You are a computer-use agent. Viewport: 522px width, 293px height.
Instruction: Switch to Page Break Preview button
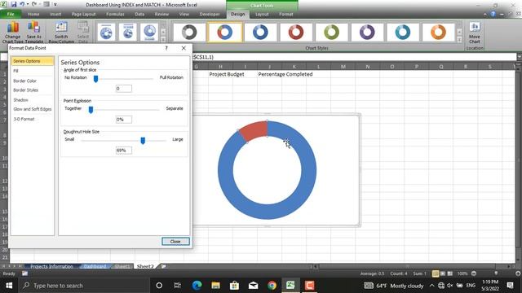pos(449,273)
